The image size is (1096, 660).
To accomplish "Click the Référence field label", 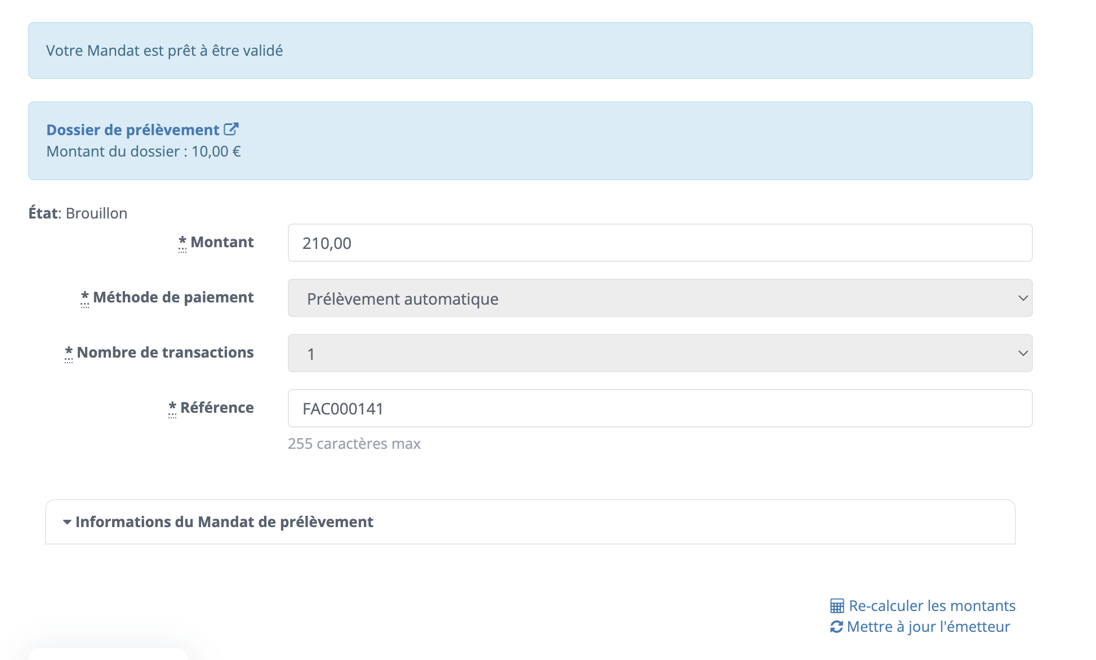I will click(x=217, y=408).
